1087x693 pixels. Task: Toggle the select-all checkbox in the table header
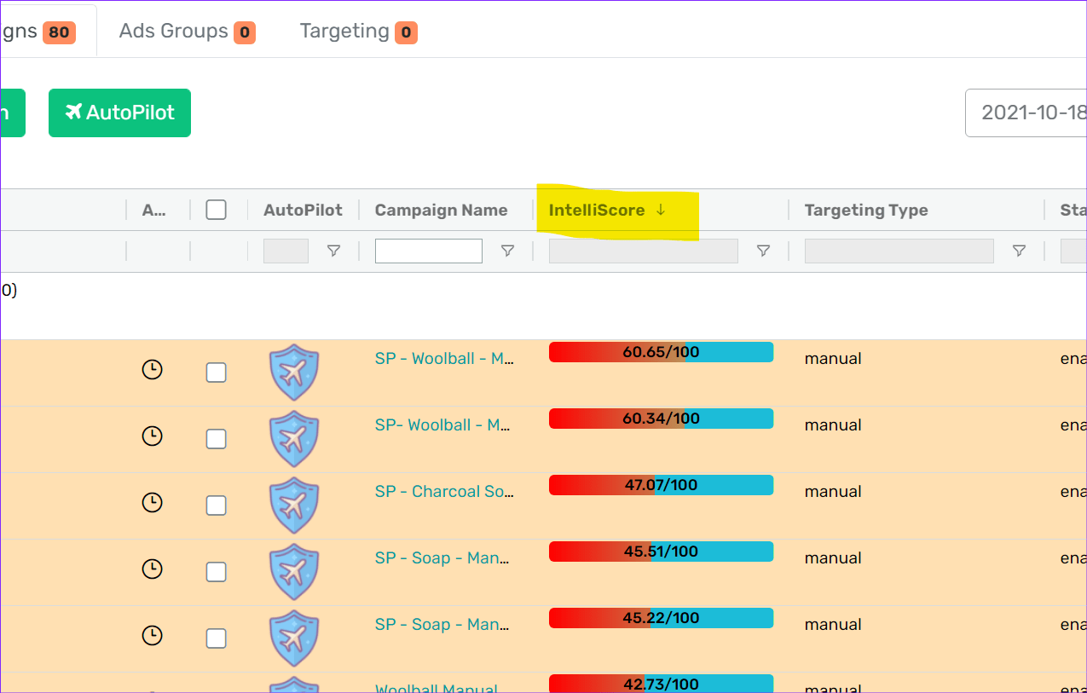coord(216,209)
